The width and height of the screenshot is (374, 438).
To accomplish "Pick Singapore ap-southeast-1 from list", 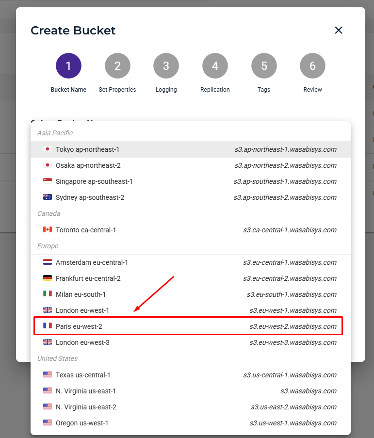I will tap(191, 181).
